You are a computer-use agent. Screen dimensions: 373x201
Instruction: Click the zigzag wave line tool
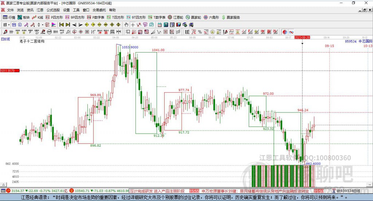click(x=159, y=32)
